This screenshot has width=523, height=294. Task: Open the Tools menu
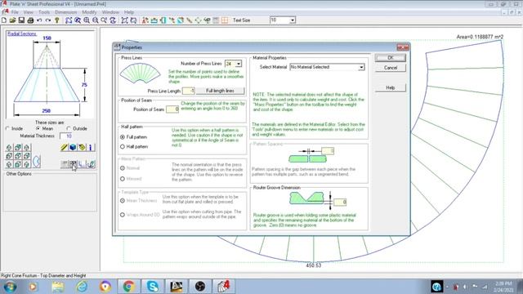44,12
